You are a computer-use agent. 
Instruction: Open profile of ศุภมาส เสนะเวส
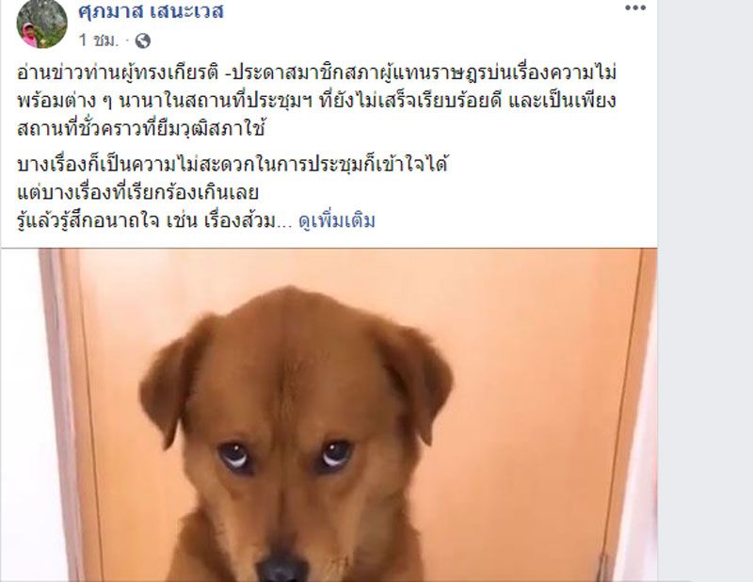(x=151, y=10)
